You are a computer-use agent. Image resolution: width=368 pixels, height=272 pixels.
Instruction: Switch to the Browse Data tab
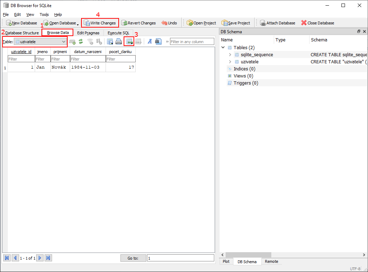tap(58, 33)
